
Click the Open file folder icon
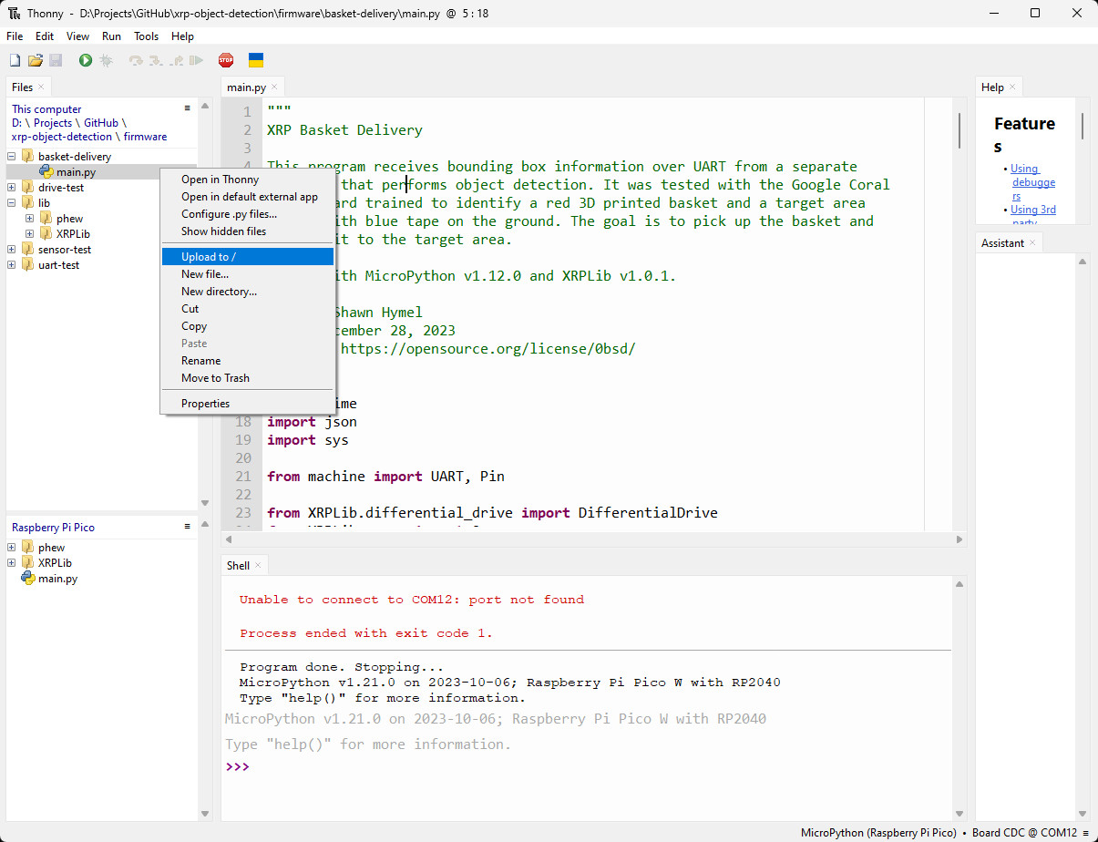[x=35, y=60]
